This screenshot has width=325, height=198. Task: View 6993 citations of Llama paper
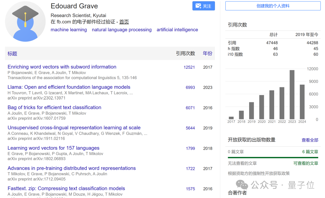pos(190,88)
